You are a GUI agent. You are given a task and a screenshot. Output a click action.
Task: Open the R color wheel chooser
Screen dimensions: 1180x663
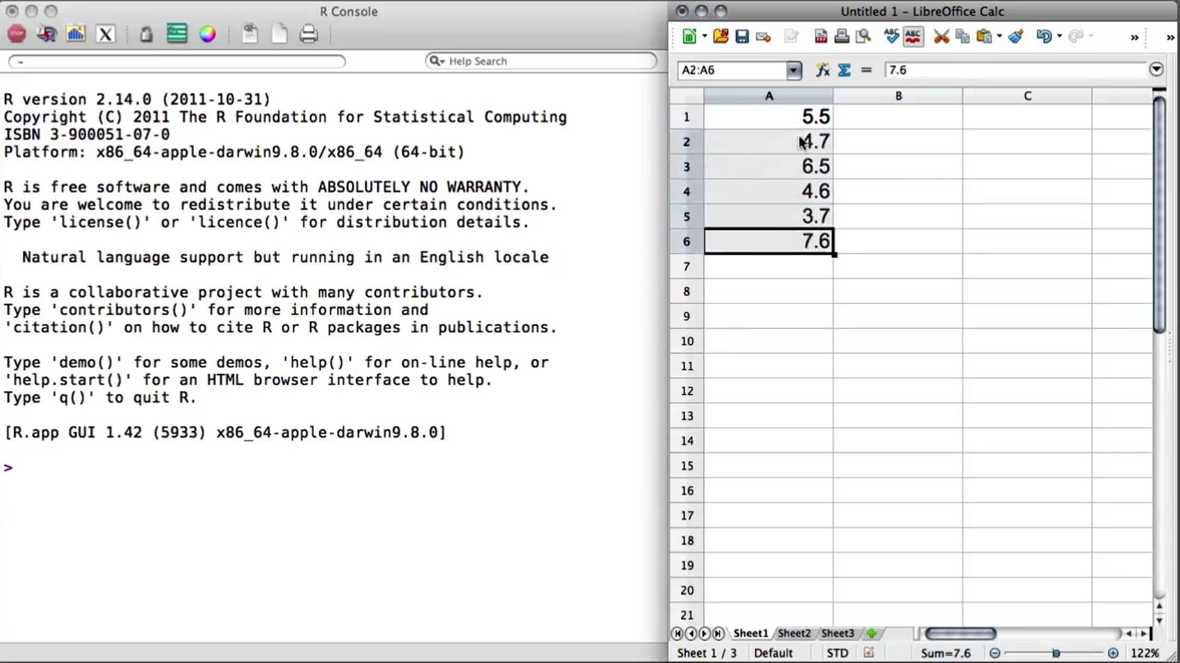pos(208,34)
